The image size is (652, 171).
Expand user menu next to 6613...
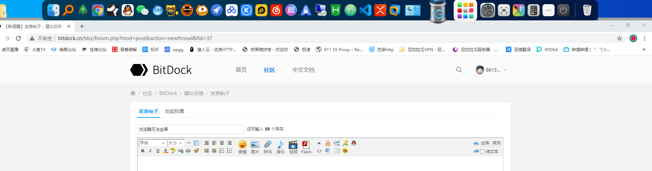click(505, 70)
